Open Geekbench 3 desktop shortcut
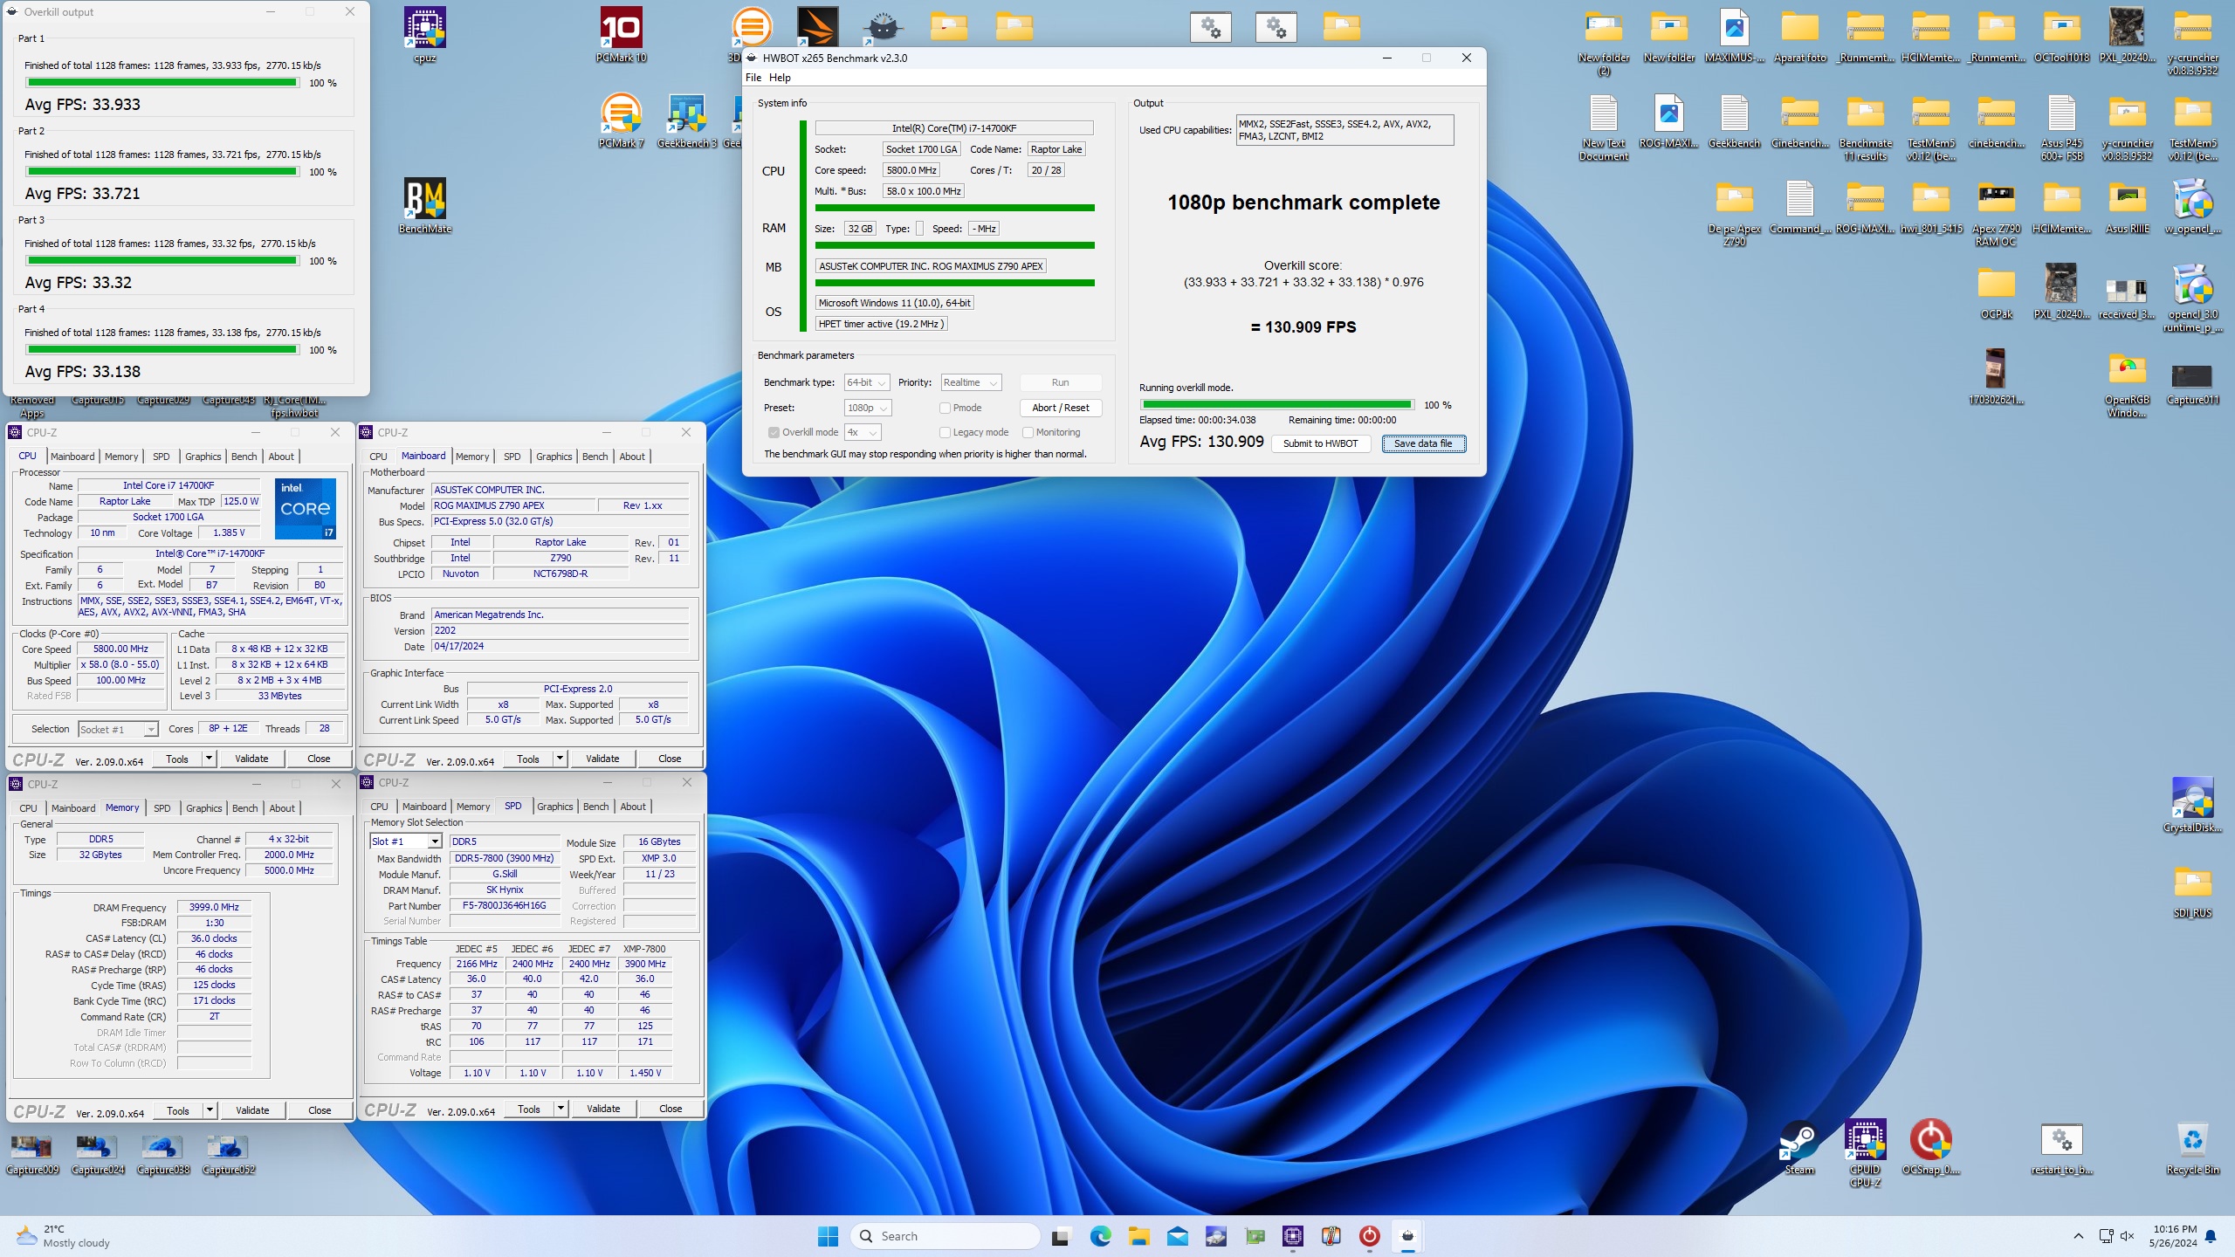 687,120
